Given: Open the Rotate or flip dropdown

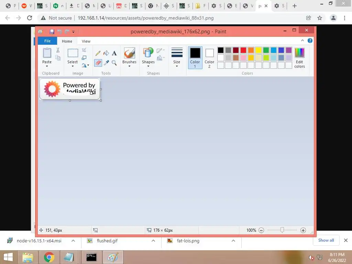Looking at the screenshot, I should [x=85, y=65].
